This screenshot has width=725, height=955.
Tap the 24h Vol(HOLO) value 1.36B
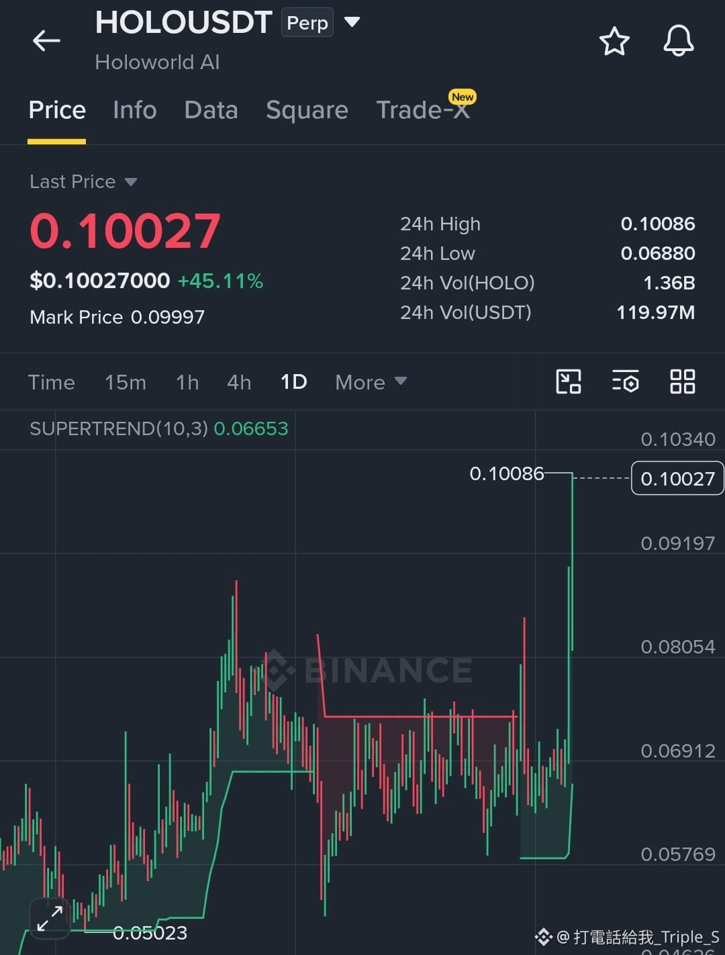tap(669, 283)
